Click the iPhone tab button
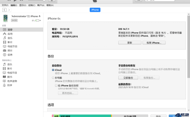 (95, 10)
